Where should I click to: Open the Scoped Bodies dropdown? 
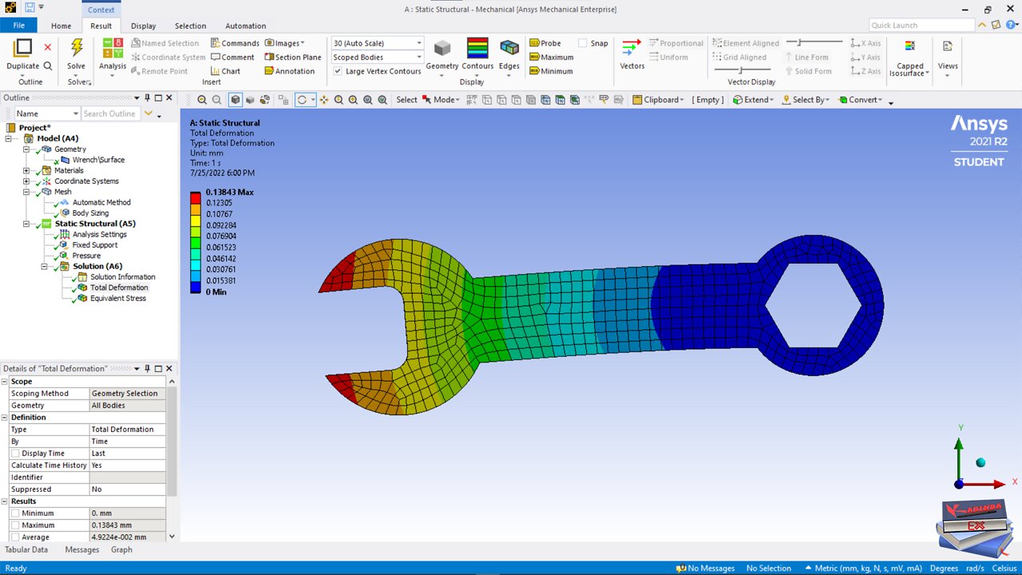(x=377, y=57)
